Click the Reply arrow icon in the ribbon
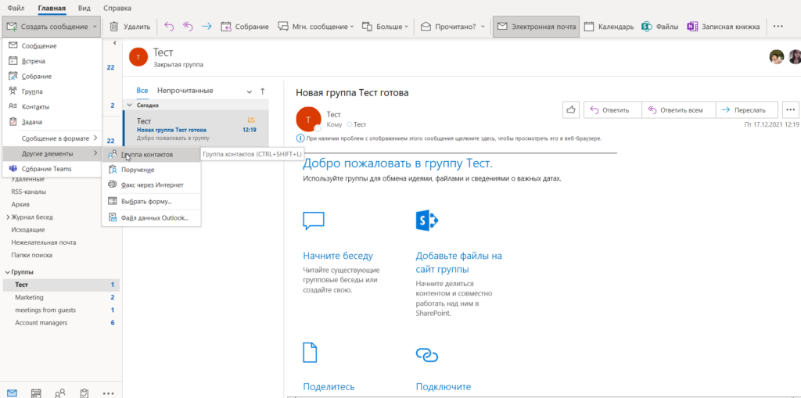The image size is (801, 398). 169,27
